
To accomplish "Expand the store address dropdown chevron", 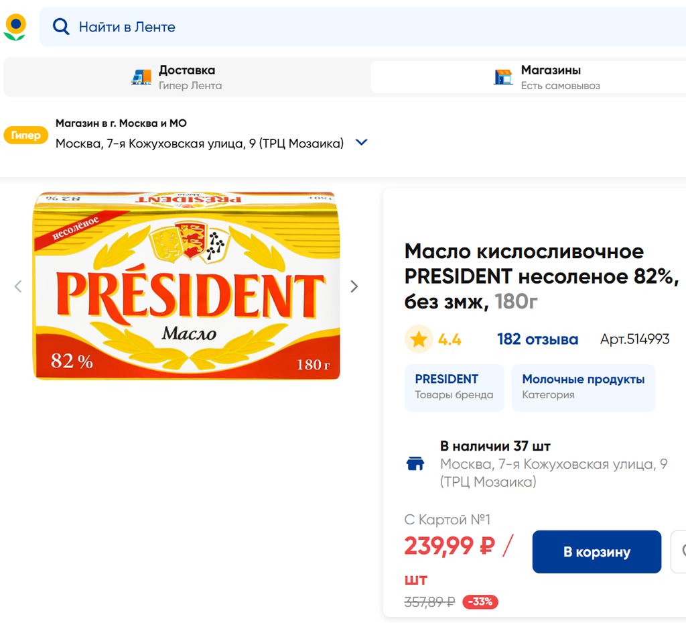I will click(361, 142).
